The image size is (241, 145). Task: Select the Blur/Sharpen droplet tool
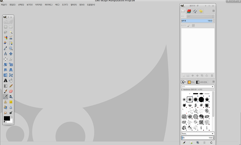(x=11, y=107)
